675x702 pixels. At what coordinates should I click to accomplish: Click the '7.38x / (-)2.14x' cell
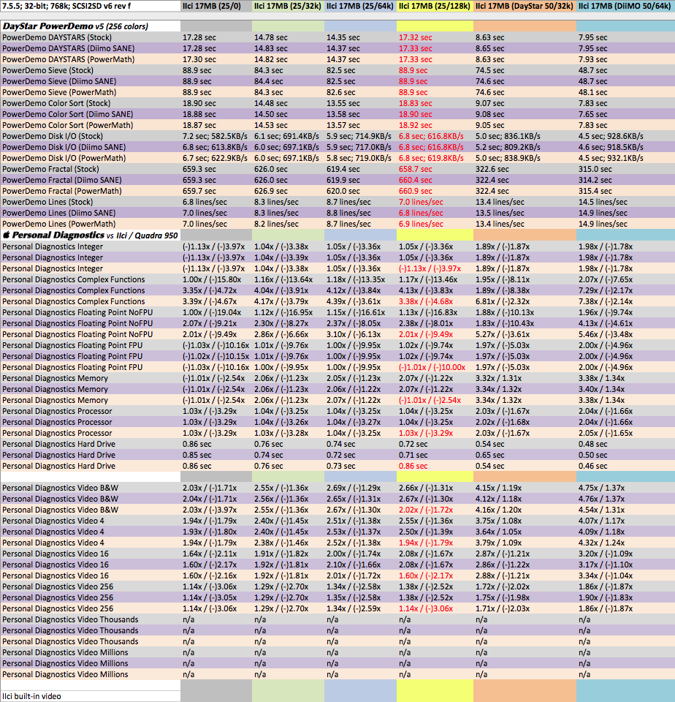tap(606, 301)
